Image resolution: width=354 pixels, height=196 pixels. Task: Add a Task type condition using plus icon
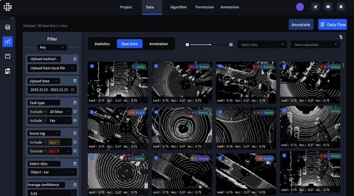point(75,120)
